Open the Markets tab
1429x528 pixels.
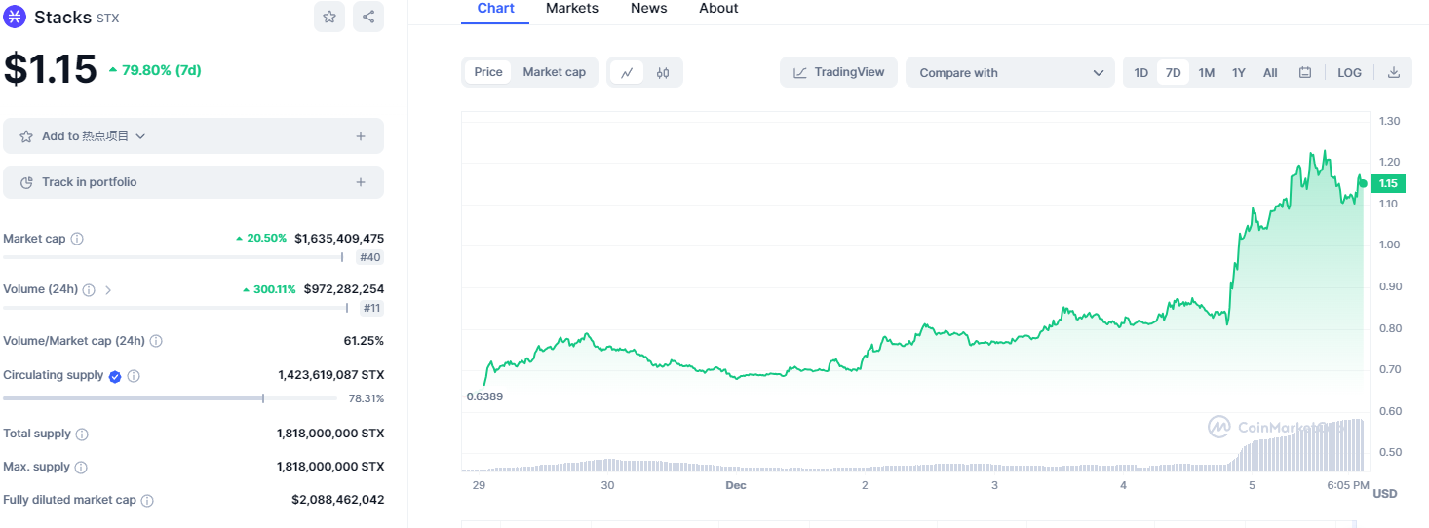point(572,9)
